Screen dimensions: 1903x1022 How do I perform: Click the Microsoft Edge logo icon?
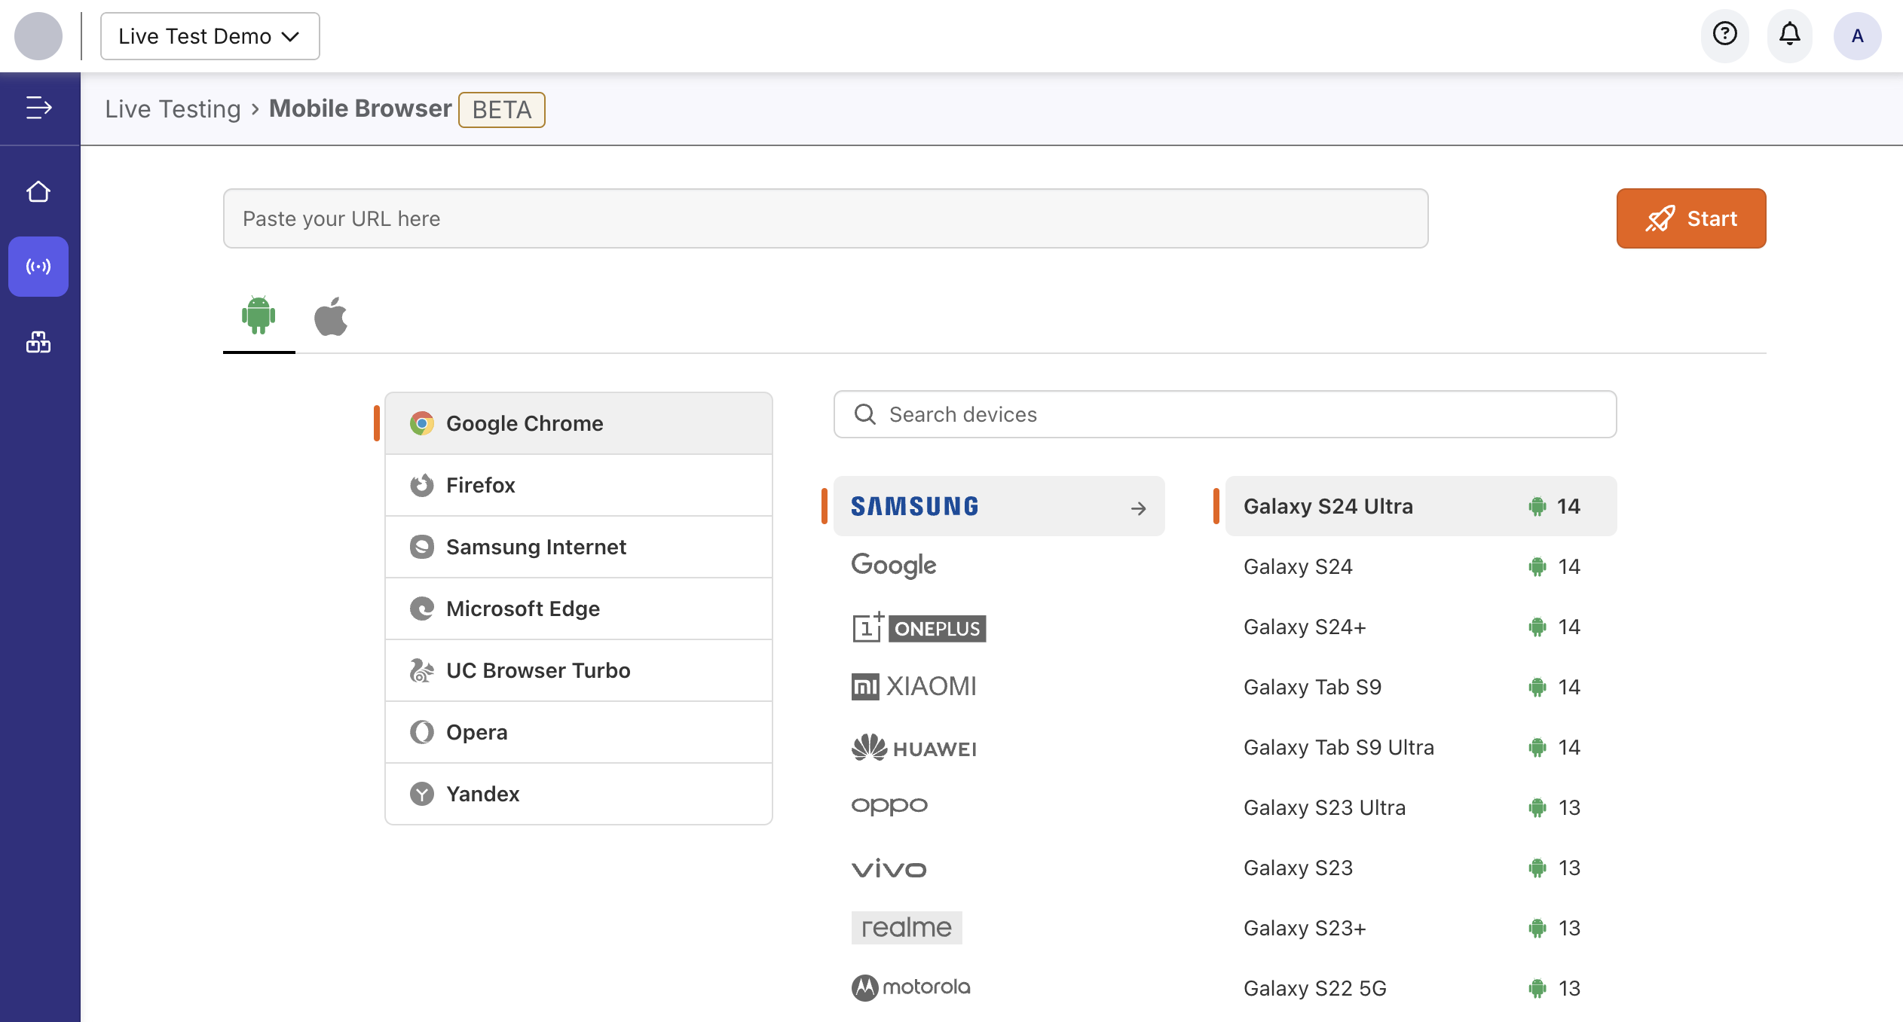coord(422,609)
